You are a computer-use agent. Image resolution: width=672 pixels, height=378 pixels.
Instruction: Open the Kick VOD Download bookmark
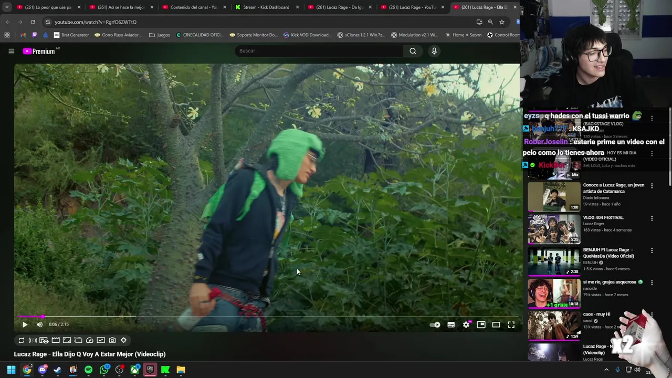click(307, 35)
